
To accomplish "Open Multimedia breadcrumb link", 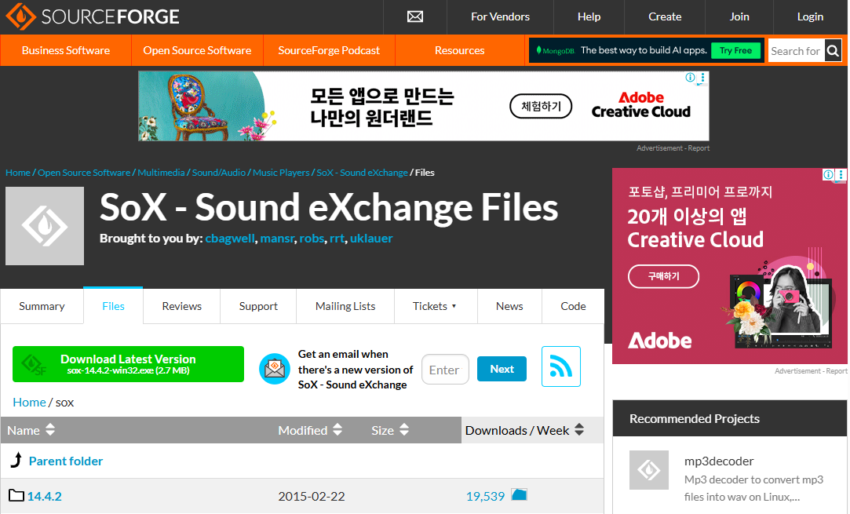I will [161, 173].
